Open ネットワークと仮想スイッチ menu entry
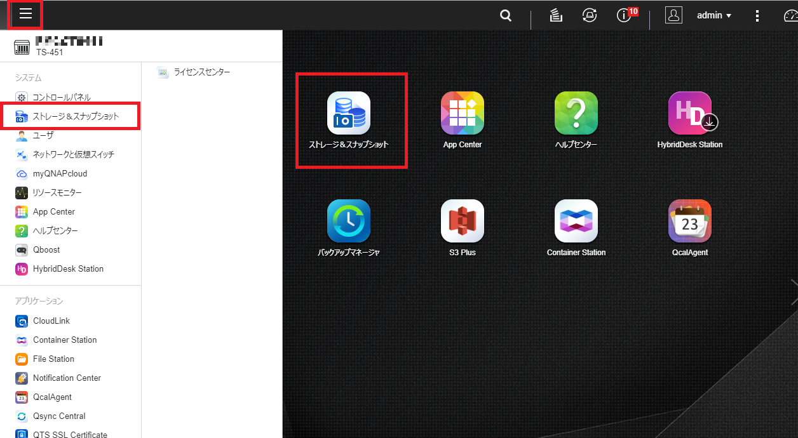Viewport: 798px width, 438px height. click(65, 155)
